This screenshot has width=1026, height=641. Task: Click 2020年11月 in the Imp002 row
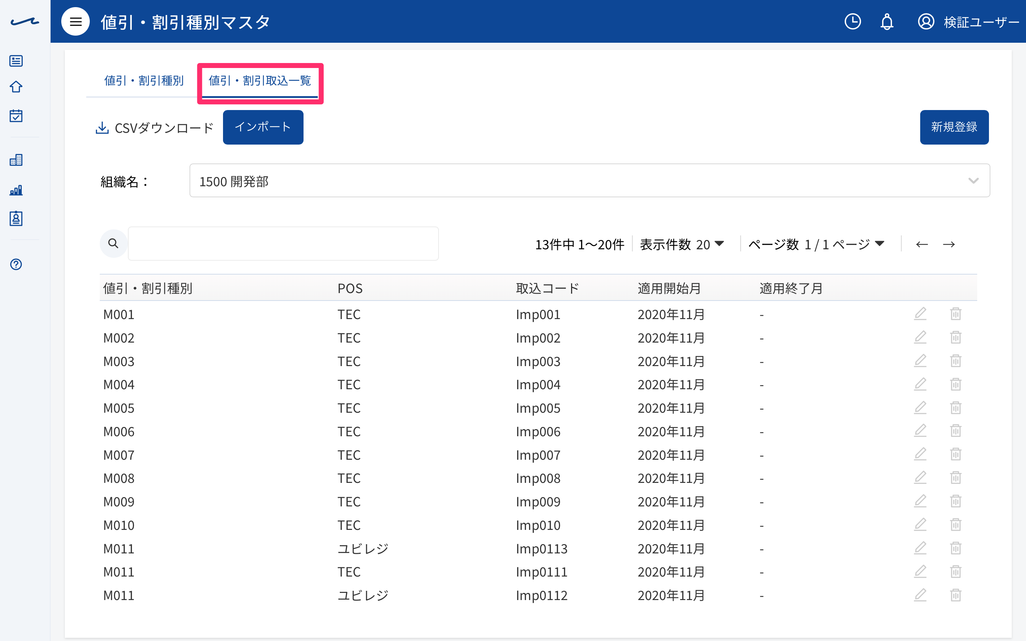click(x=671, y=338)
